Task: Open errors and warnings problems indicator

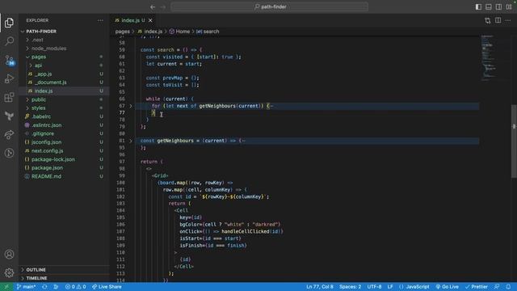Action: 75,287
